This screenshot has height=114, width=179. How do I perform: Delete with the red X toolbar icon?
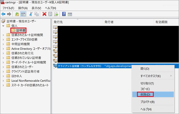point(44,14)
